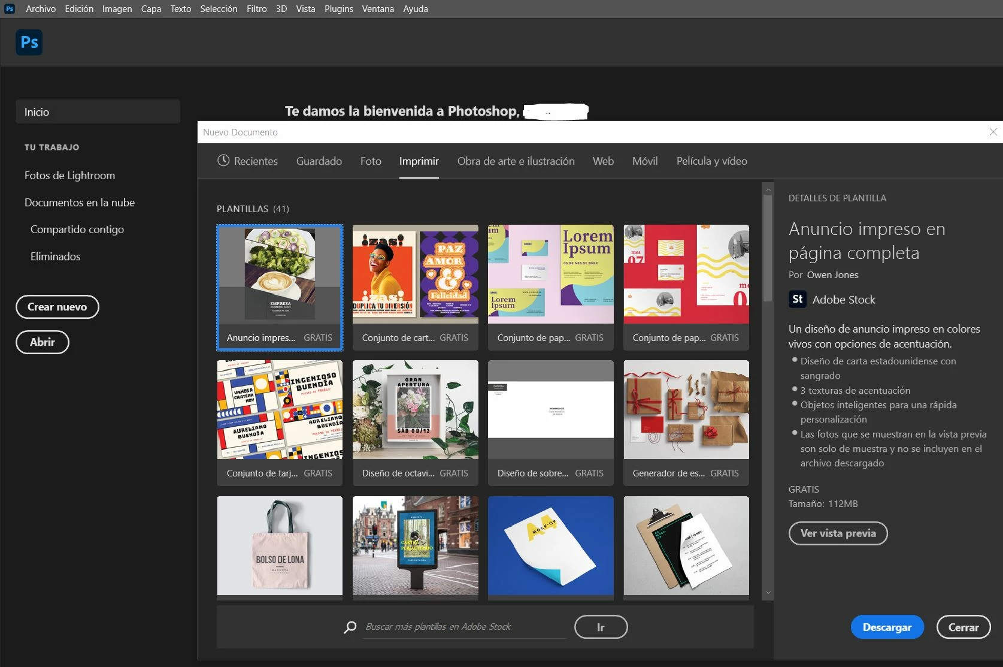1003x667 pixels.
Task: Close the Nuevo Documento dialog with X
Action: click(993, 132)
